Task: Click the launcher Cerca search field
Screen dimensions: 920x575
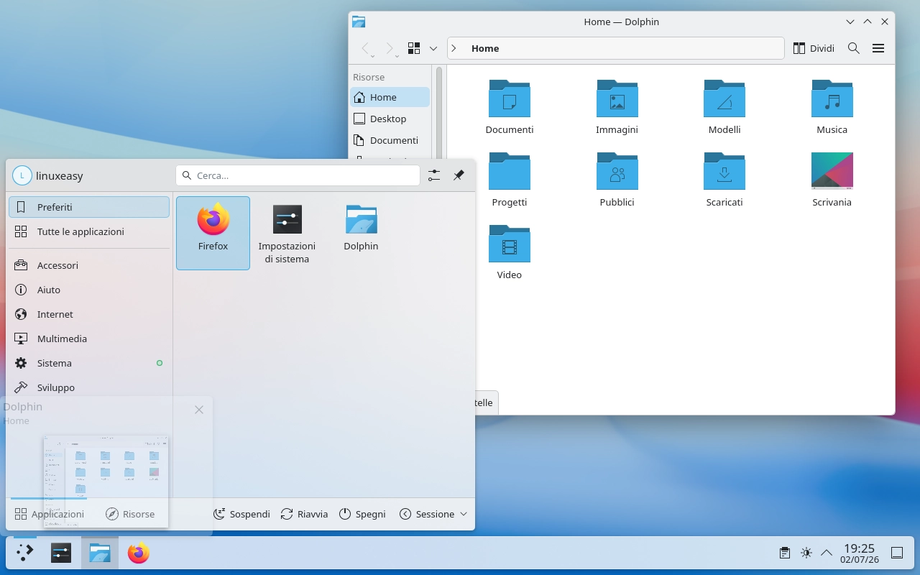Action: (298, 175)
